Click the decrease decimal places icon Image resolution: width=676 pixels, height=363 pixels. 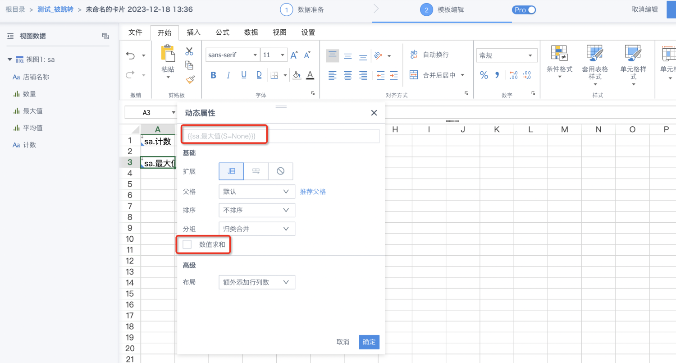tap(526, 75)
